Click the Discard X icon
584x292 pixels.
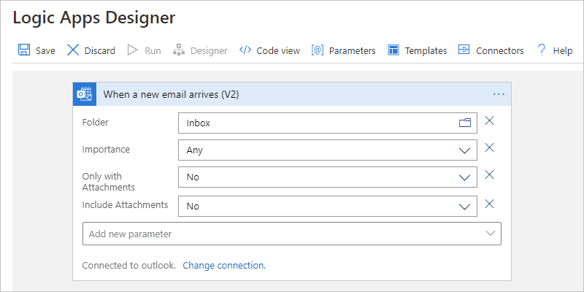tap(73, 50)
